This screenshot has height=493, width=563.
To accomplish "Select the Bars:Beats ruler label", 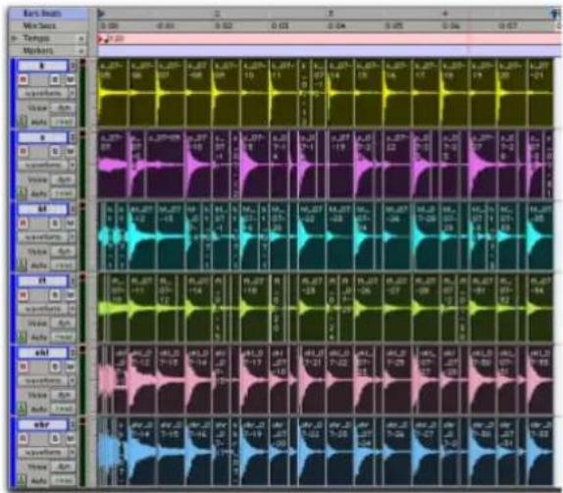I will click(x=42, y=14).
